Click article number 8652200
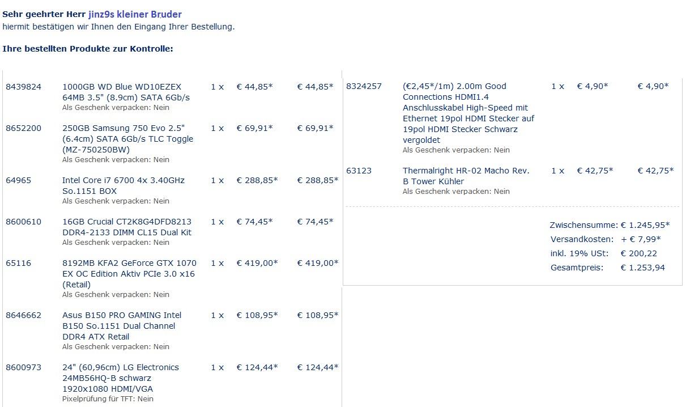Image resolution: width=686 pixels, height=407 pixels. (23, 128)
